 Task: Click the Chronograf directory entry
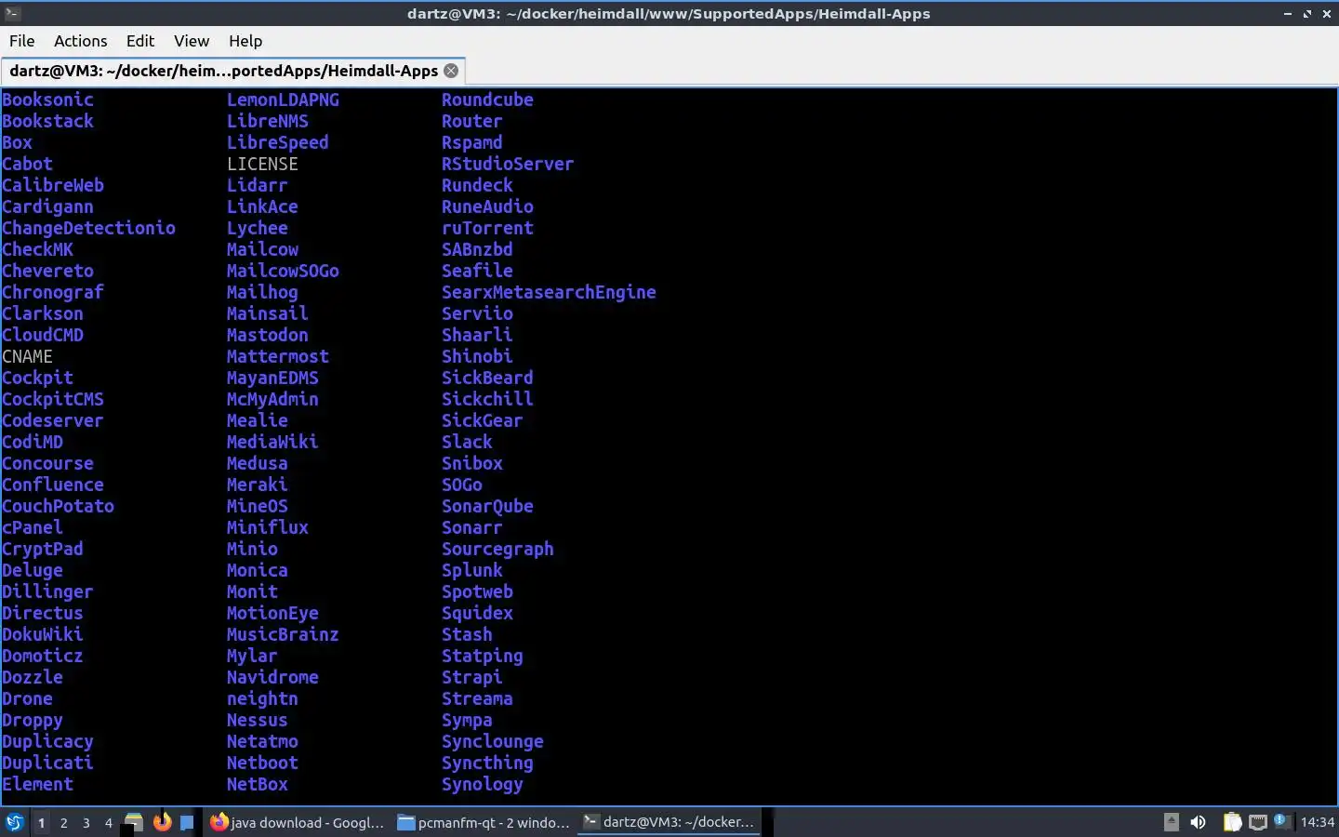tap(53, 292)
